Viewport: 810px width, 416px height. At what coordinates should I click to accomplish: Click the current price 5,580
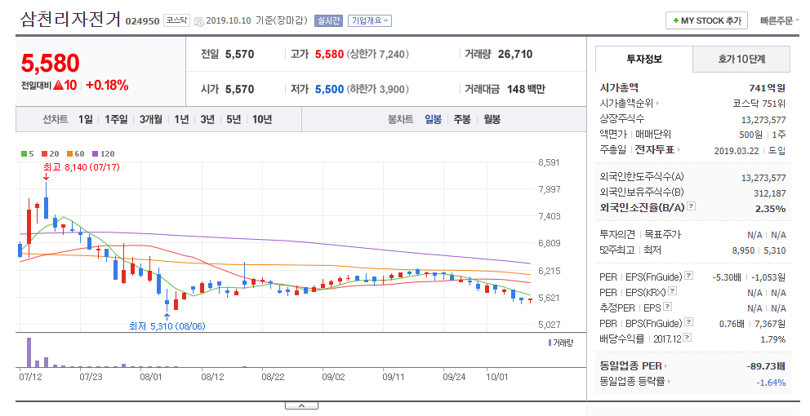tap(50, 64)
